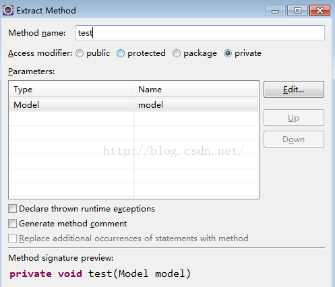Click into the Method name field
Screen dimensions: 335x287
click(200, 33)
